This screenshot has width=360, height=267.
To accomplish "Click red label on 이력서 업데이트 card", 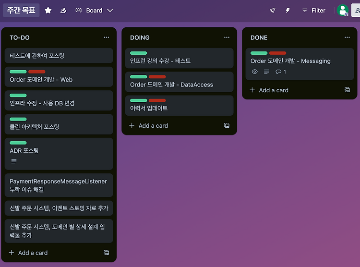I will coord(157,100).
